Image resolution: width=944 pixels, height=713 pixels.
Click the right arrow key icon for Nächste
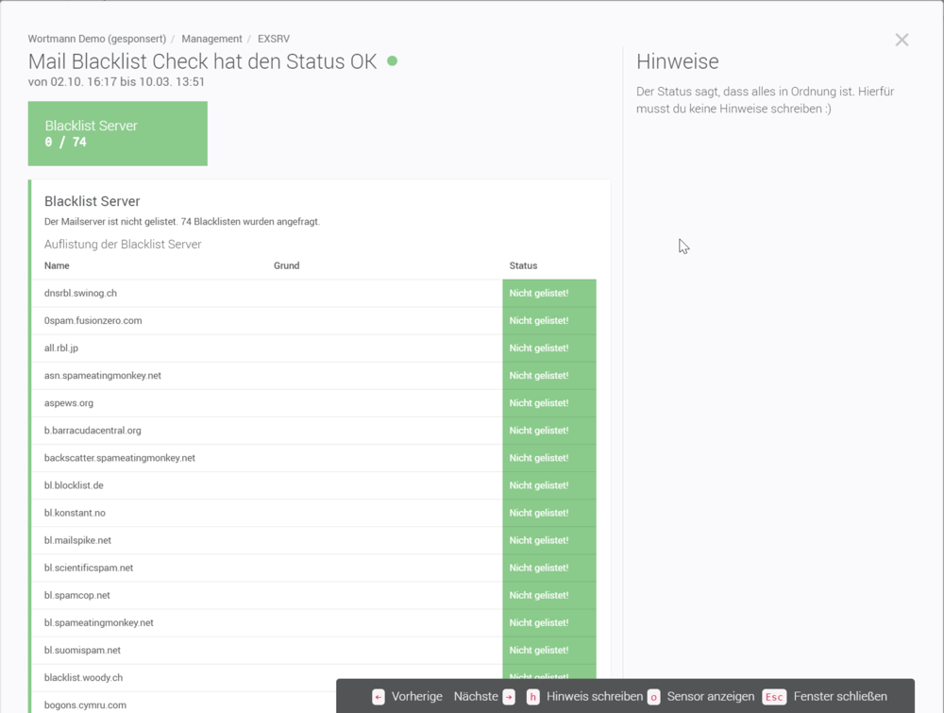509,697
